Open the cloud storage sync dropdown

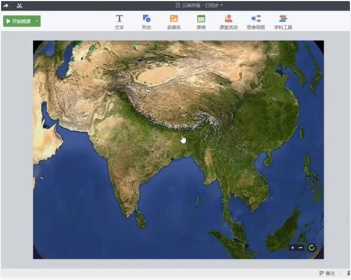tap(199, 5)
